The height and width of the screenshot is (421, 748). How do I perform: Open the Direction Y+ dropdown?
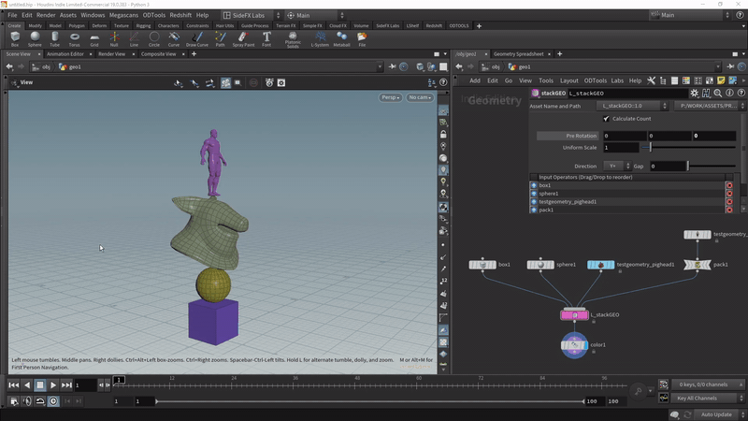pyautogui.click(x=618, y=166)
